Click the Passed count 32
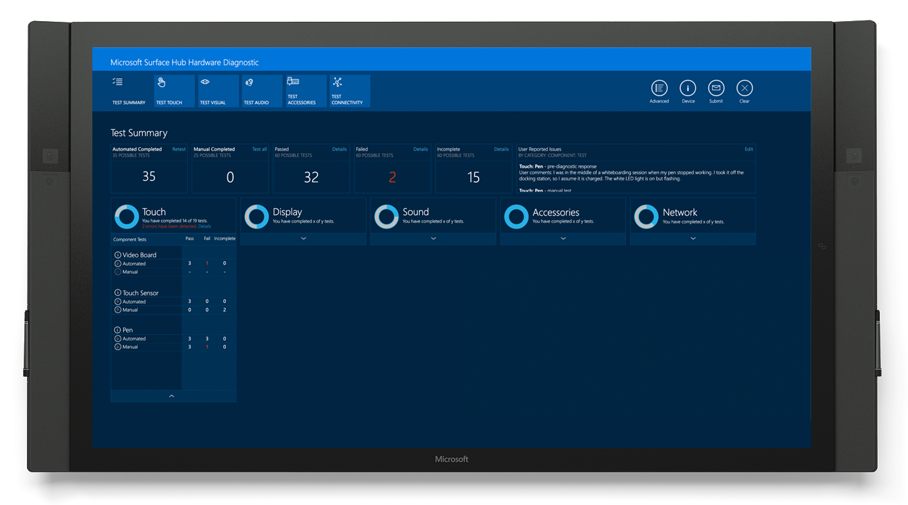The height and width of the screenshot is (505, 908). (311, 177)
